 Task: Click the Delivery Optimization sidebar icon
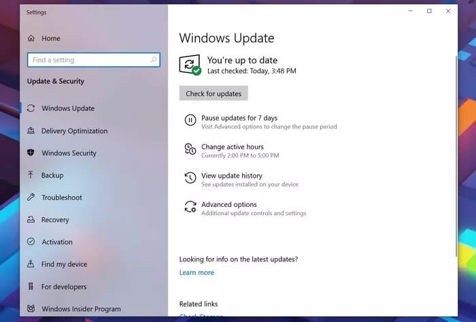(31, 131)
